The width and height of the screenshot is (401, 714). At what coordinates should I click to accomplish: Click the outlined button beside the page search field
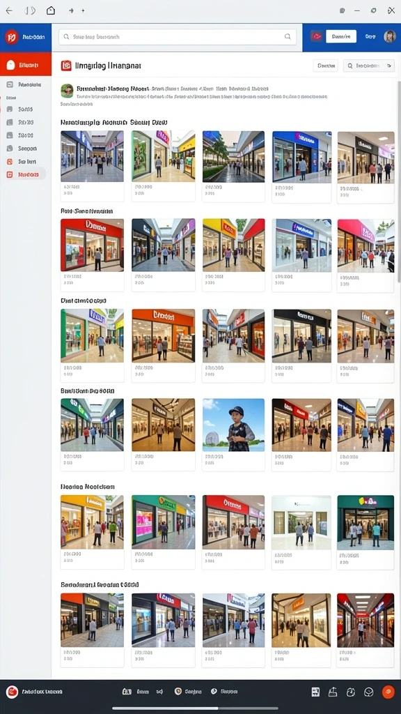326,66
